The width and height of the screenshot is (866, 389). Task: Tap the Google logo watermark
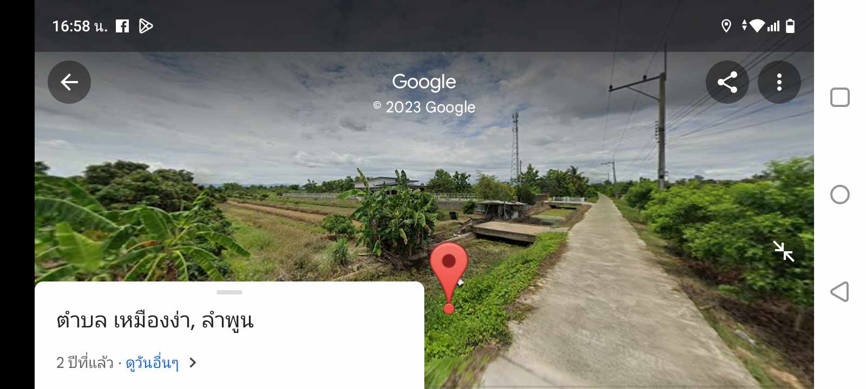(x=424, y=82)
